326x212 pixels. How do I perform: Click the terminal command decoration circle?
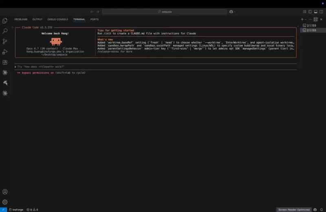pyautogui.click(x=13, y=27)
